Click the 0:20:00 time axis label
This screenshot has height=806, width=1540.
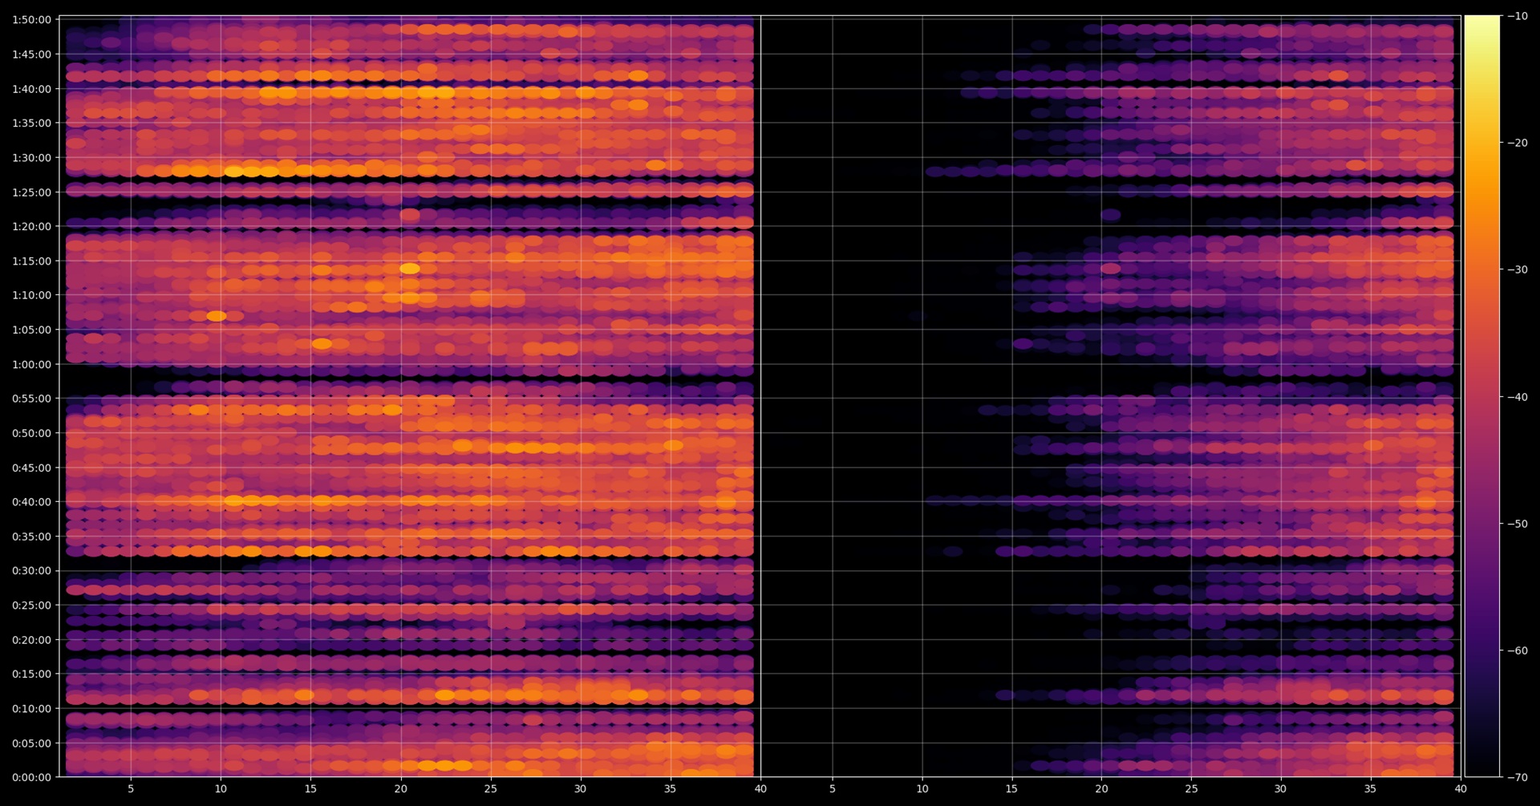pos(31,640)
